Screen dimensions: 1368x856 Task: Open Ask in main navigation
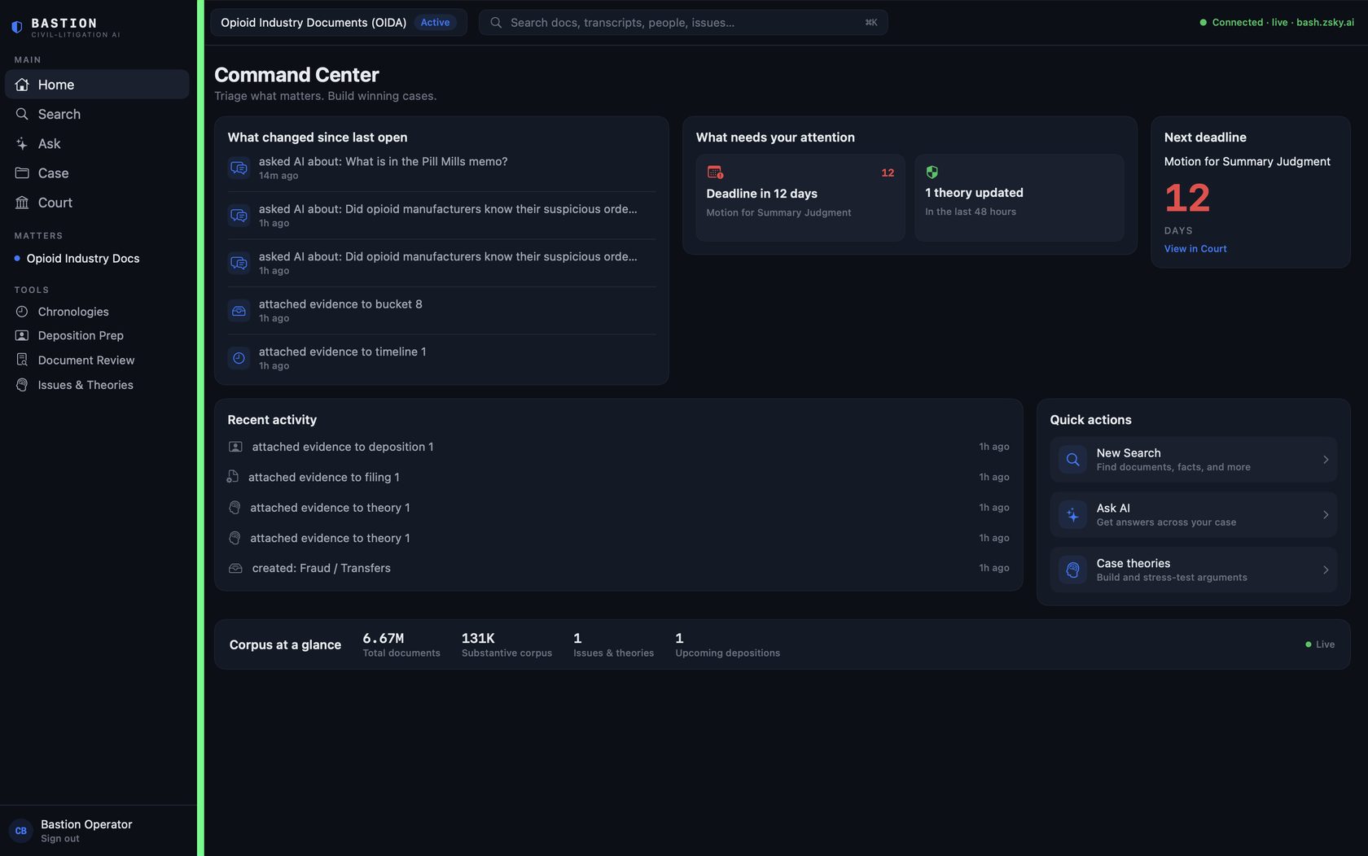pyautogui.click(x=97, y=143)
